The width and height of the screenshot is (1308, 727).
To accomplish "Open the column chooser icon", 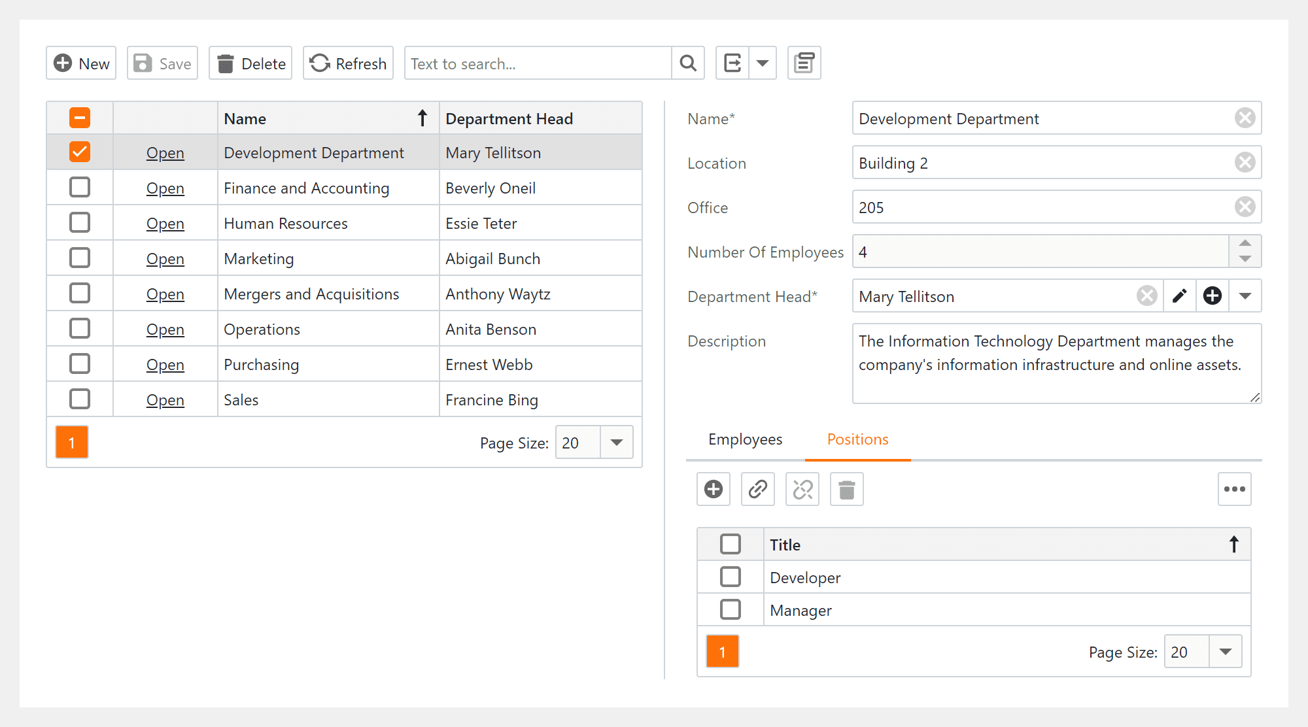I will point(804,63).
